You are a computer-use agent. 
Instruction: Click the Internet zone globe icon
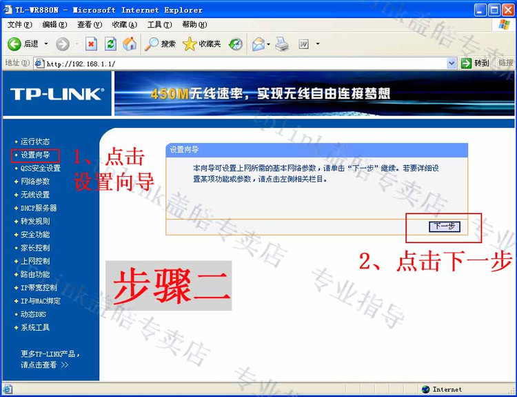pos(426,389)
